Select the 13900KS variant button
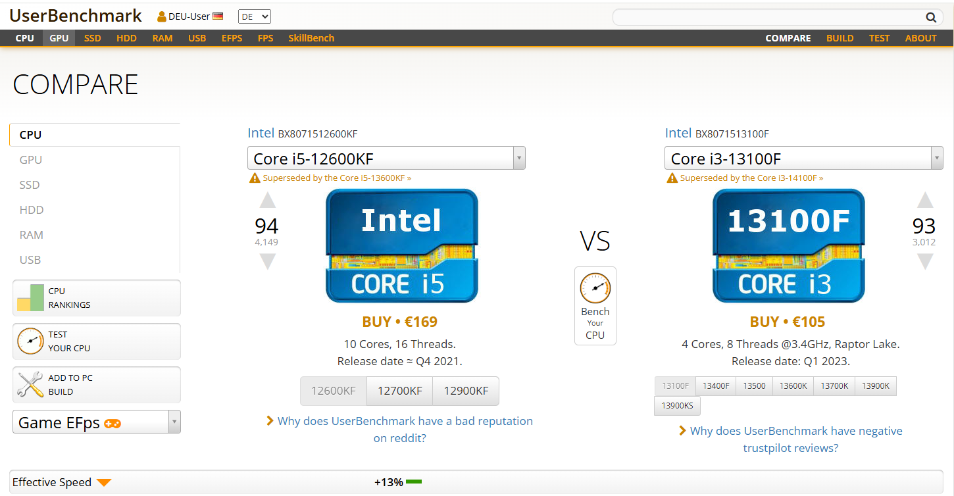This screenshot has height=496, width=954. tap(678, 406)
